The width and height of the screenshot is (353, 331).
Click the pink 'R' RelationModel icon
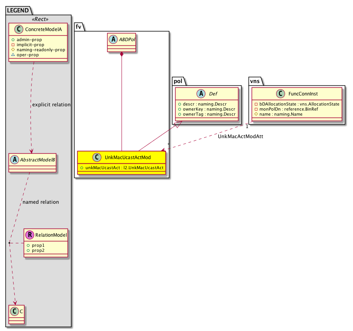[30, 234]
